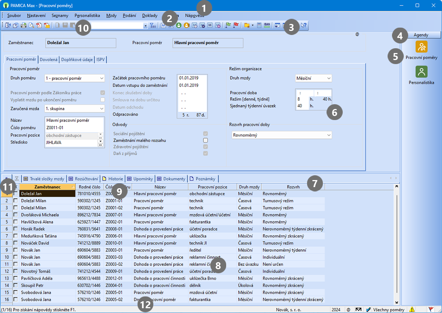Tick the checkbox in Dvořáková Michaela row
The width and height of the screenshot is (442, 313).
tap(16, 215)
